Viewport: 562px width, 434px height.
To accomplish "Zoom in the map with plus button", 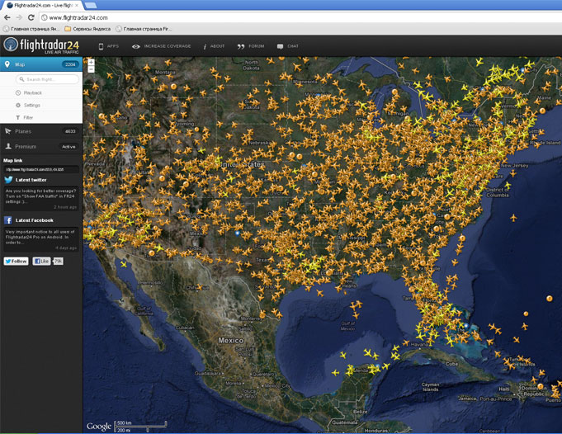I will click(x=91, y=63).
